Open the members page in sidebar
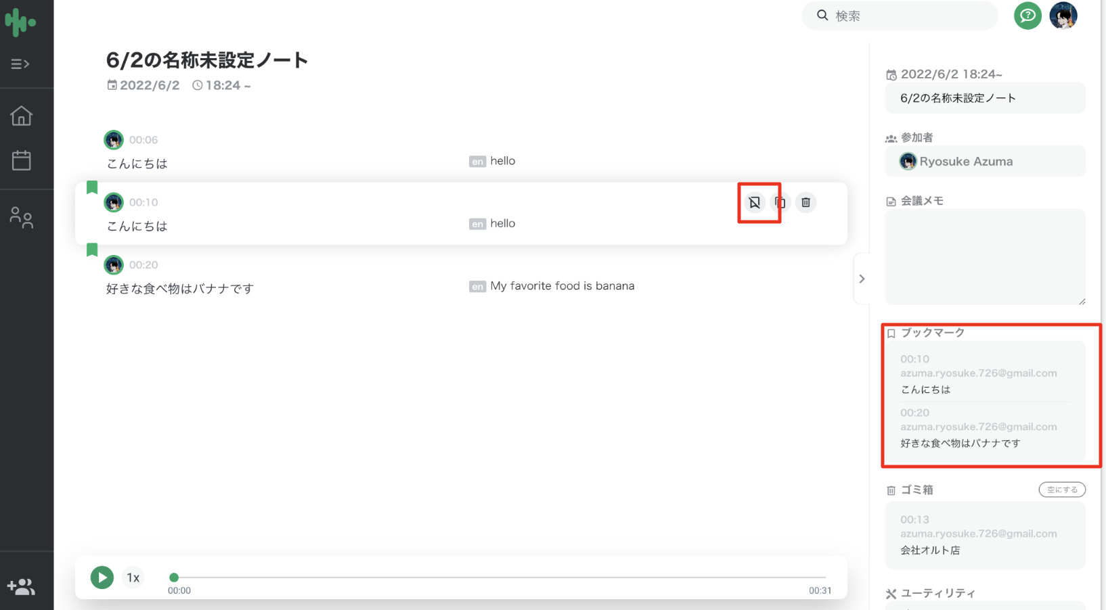This screenshot has height=610, width=1106. pos(21,217)
